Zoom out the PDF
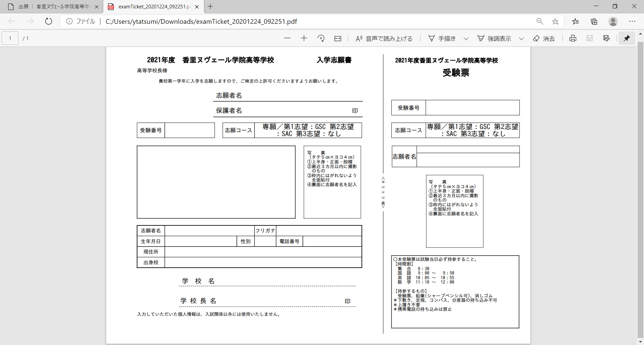 287,38
